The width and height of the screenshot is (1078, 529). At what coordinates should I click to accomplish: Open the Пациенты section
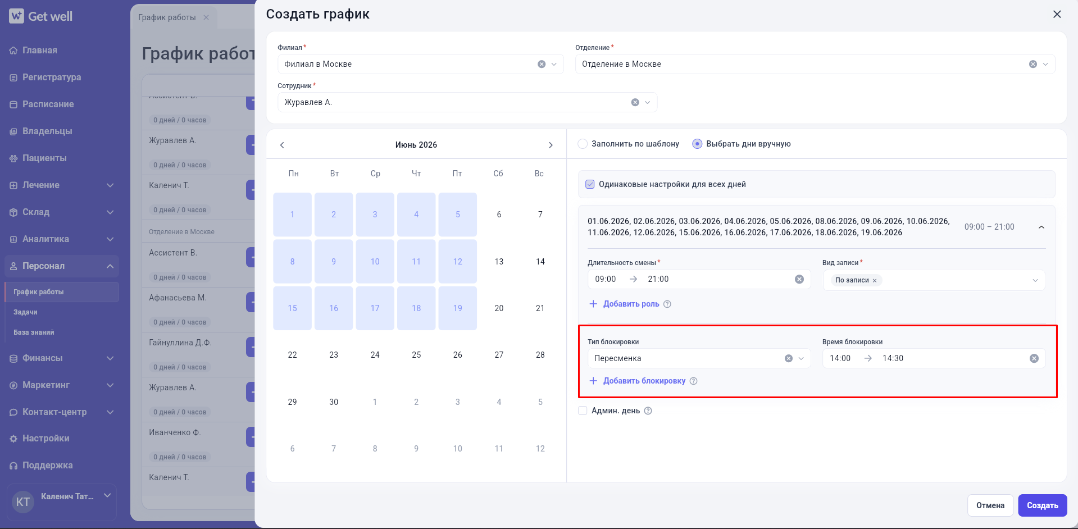click(44, 158)
